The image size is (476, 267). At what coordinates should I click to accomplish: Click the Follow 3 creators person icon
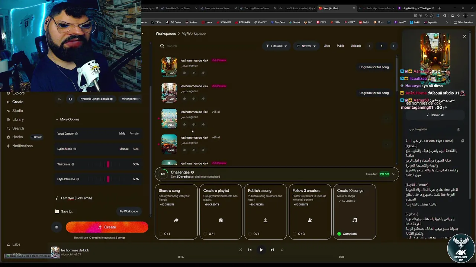click(310, 220)
